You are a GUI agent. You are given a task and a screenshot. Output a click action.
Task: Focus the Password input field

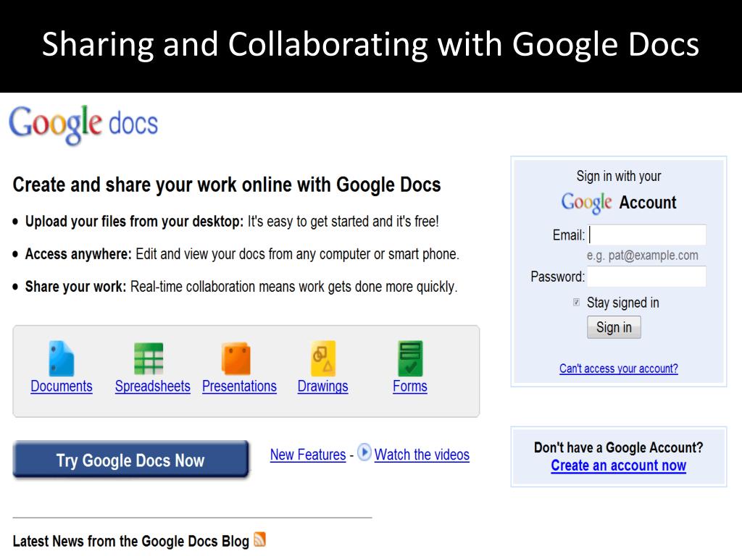pos(647,276)
